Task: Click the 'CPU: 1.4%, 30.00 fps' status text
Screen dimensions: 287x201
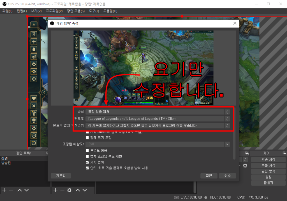Action: (x=253, y=198)
